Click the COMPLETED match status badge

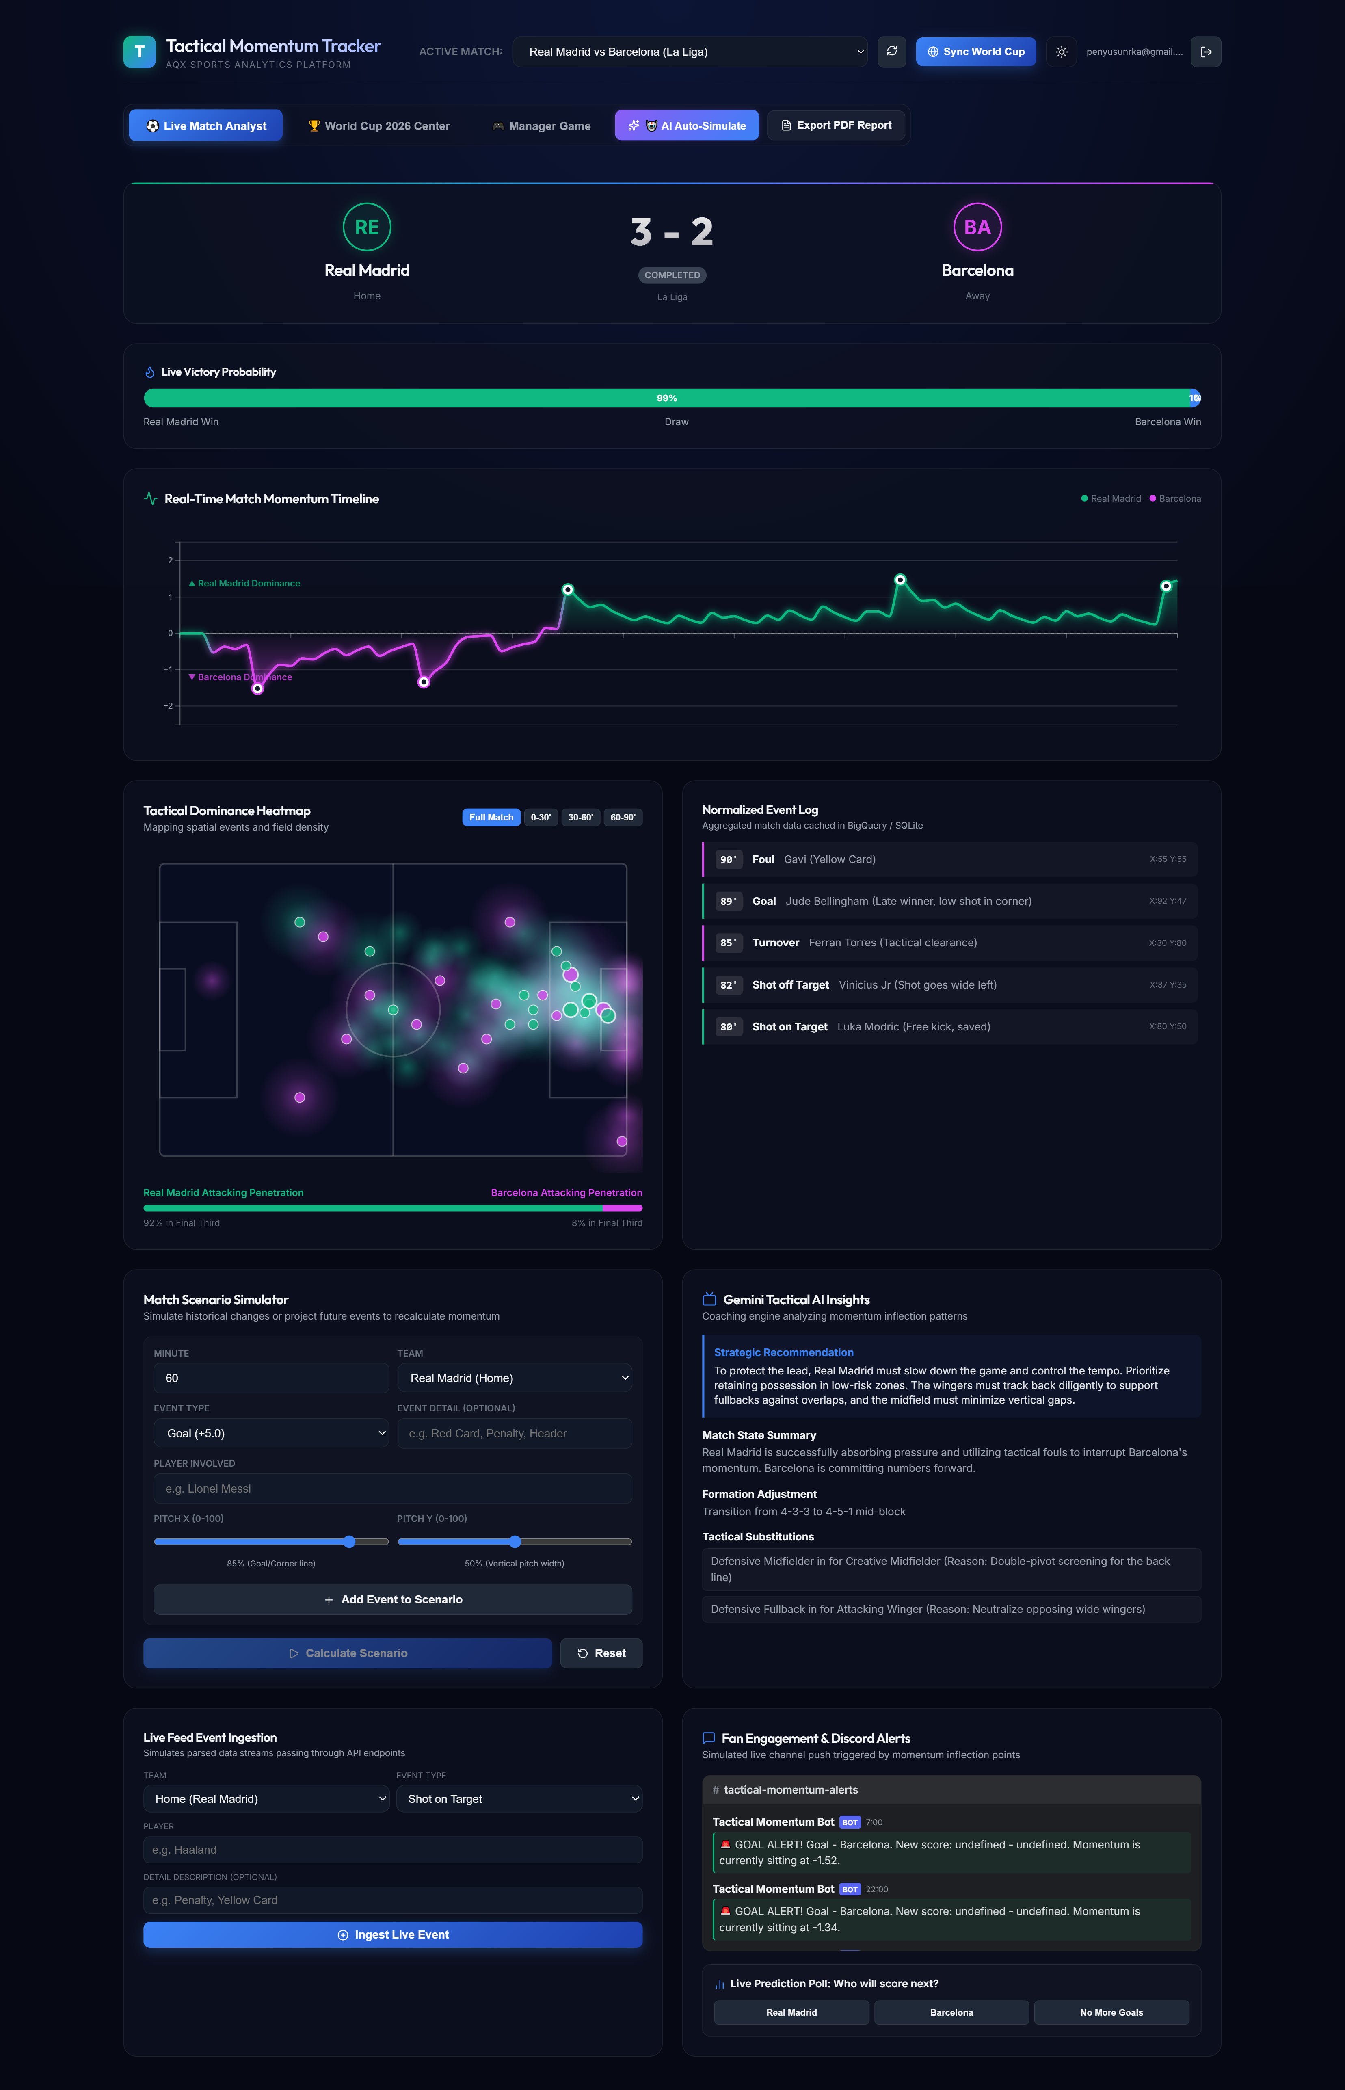(x=672, y=275)
